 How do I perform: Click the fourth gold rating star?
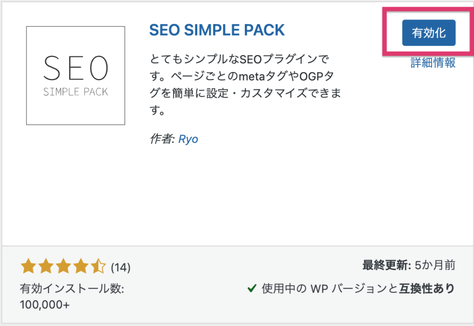pos(81,266)
